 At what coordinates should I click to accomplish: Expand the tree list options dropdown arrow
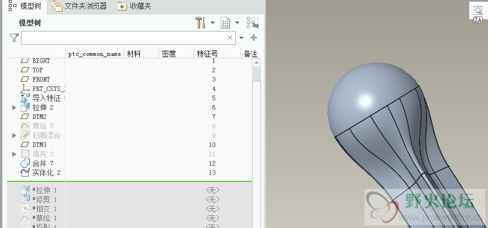(237, 23)
